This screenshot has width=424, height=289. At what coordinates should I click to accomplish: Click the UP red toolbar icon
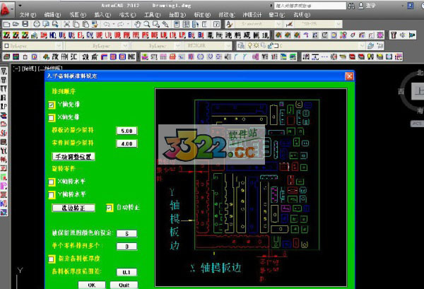click(x=99, y=35)
